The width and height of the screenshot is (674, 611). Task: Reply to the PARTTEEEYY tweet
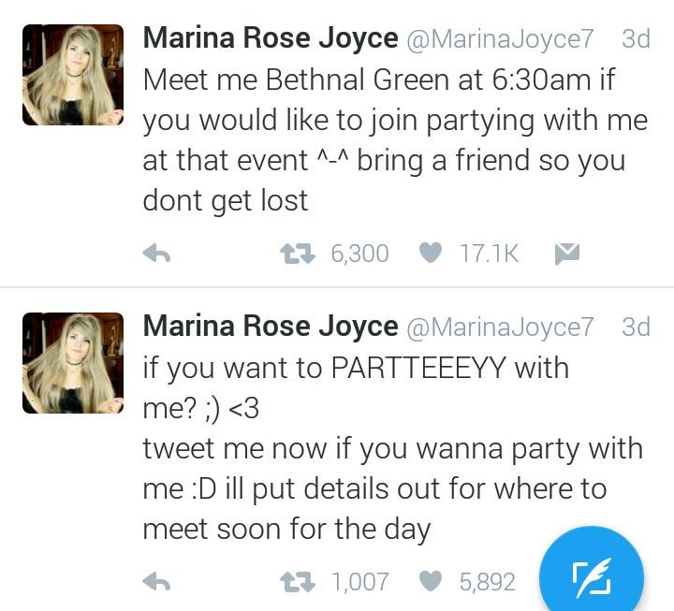155,582
